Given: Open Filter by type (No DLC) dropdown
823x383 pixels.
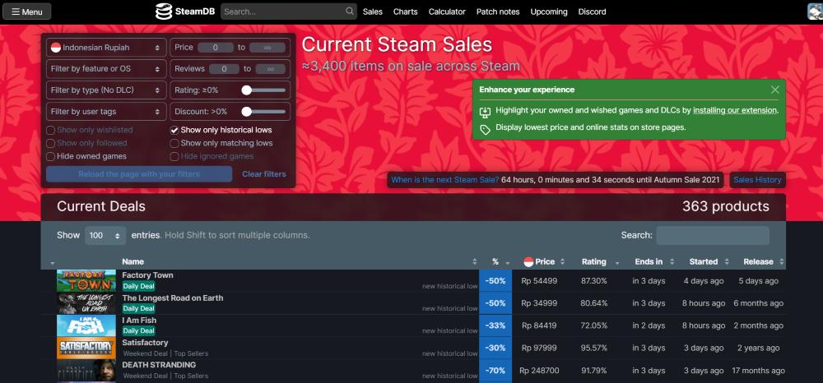Looking at the screenshot, I should point(106,90).
